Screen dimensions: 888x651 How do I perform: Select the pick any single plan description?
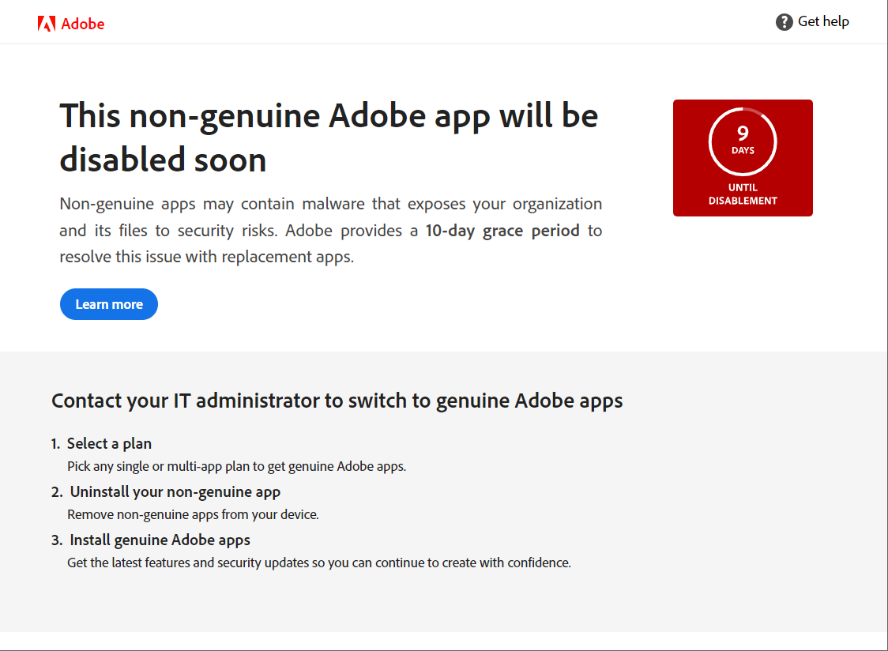tap(236, 466)
